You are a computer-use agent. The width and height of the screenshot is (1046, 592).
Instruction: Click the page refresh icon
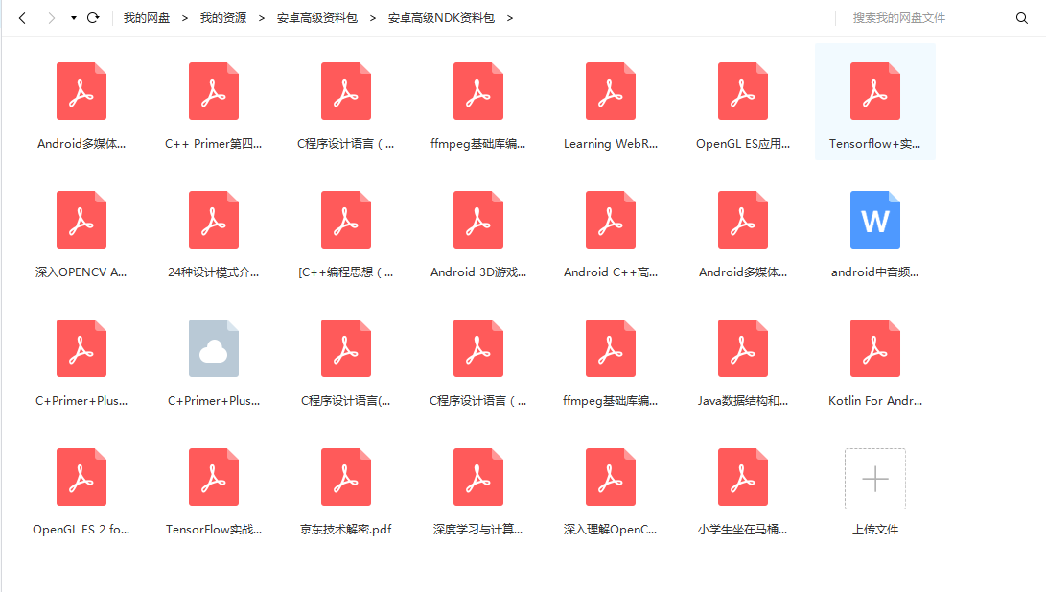[x=93, y=17]
